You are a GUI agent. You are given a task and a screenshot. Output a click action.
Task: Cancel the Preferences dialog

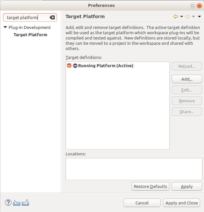pyautogui.click(x=142, y=203)
